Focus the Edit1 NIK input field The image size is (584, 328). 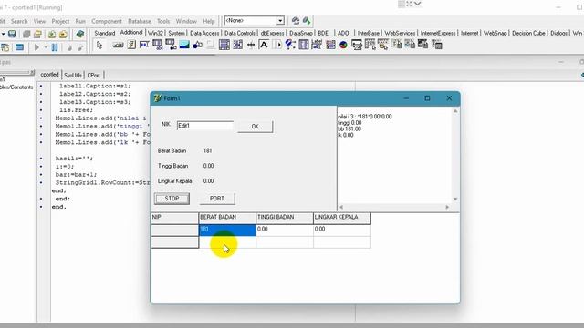205,126
